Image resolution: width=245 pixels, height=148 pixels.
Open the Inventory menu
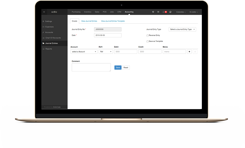pos(88,12)
